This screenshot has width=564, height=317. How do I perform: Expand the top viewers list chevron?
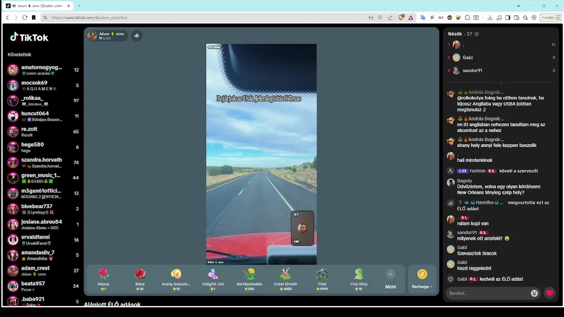[501, 83]
